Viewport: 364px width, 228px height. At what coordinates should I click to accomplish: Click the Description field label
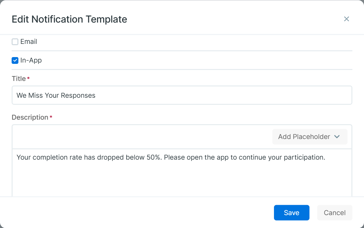click(x=30, y=117)
